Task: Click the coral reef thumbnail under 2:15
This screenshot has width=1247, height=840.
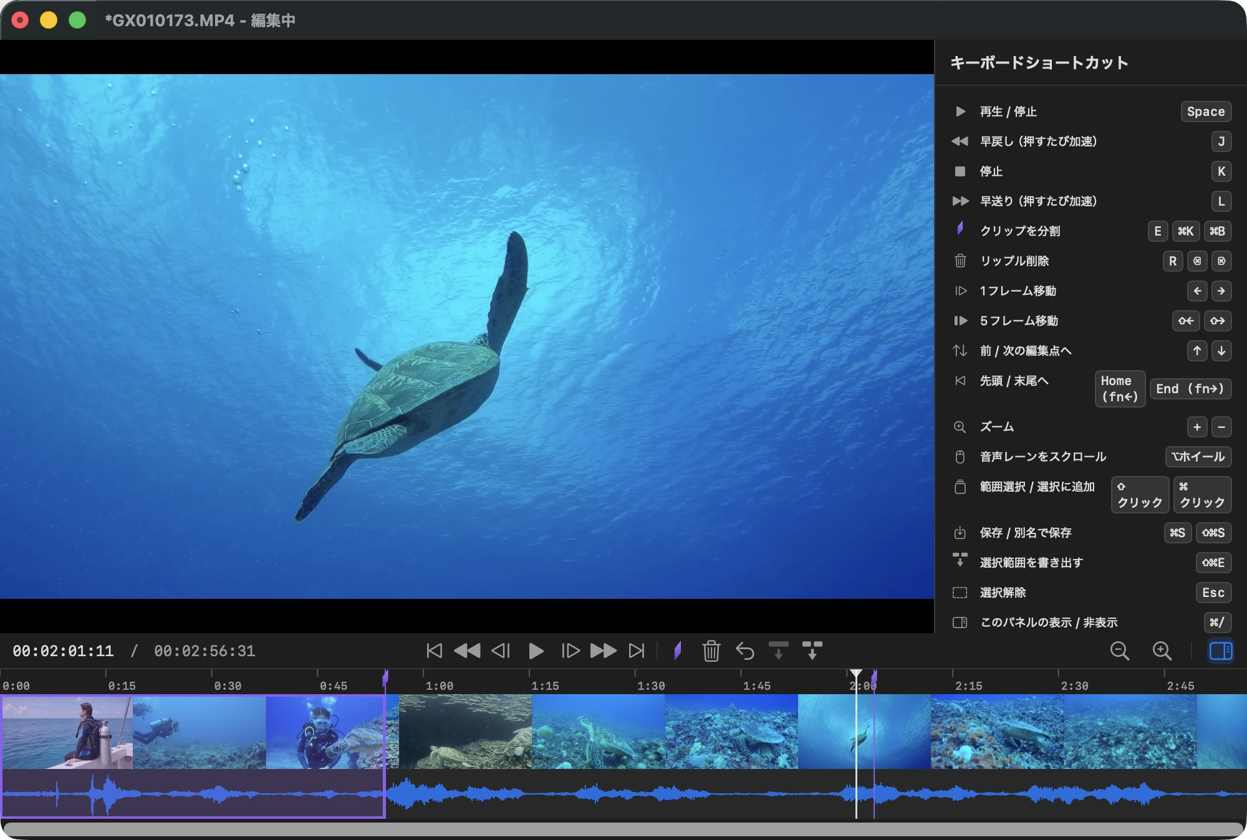Action: 998,732
